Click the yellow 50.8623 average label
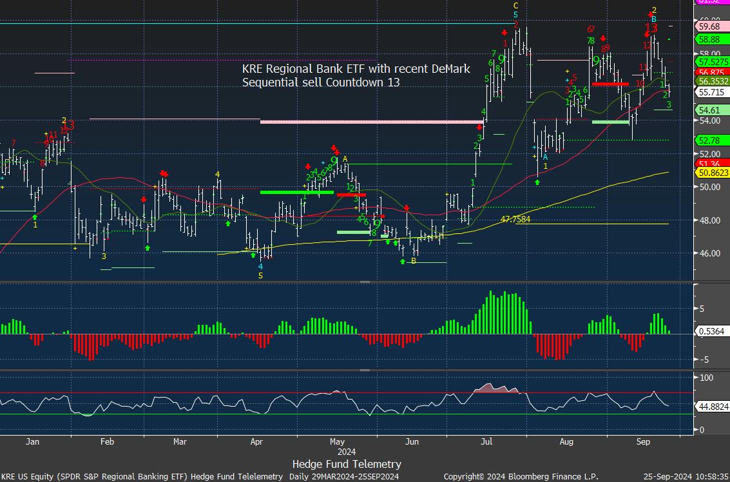The image size is (730, 482). coord(712,172)
